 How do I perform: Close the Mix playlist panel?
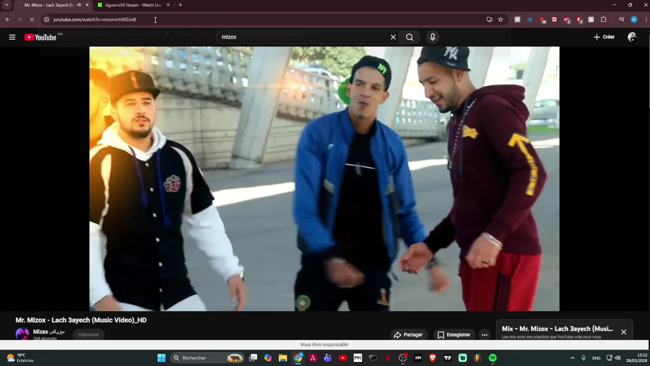(x=624, y=332)
